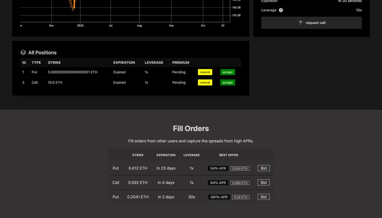The height and width of the screenshot is (218, 382).
Task: Click Pending premium in position 2 row
Action: pyautogui.click(x=179, y=82)
